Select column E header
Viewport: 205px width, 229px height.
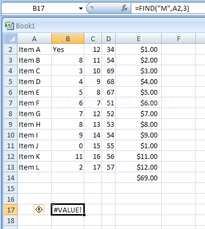[x=138, y=39]
